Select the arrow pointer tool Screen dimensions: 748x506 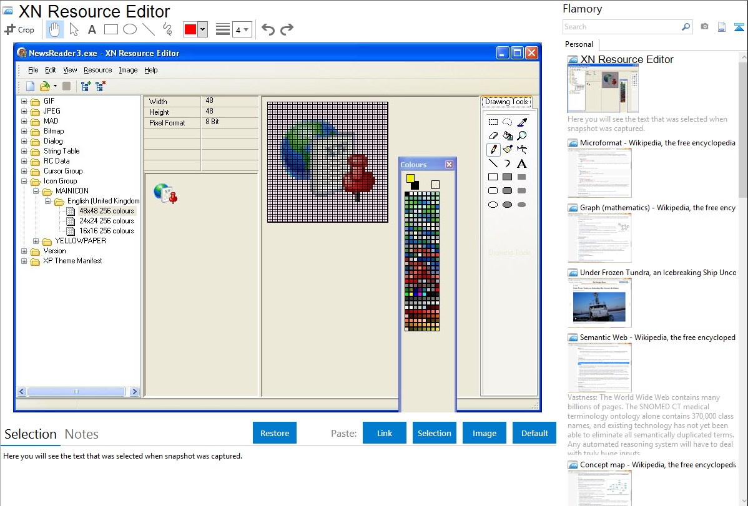point(74,29)
